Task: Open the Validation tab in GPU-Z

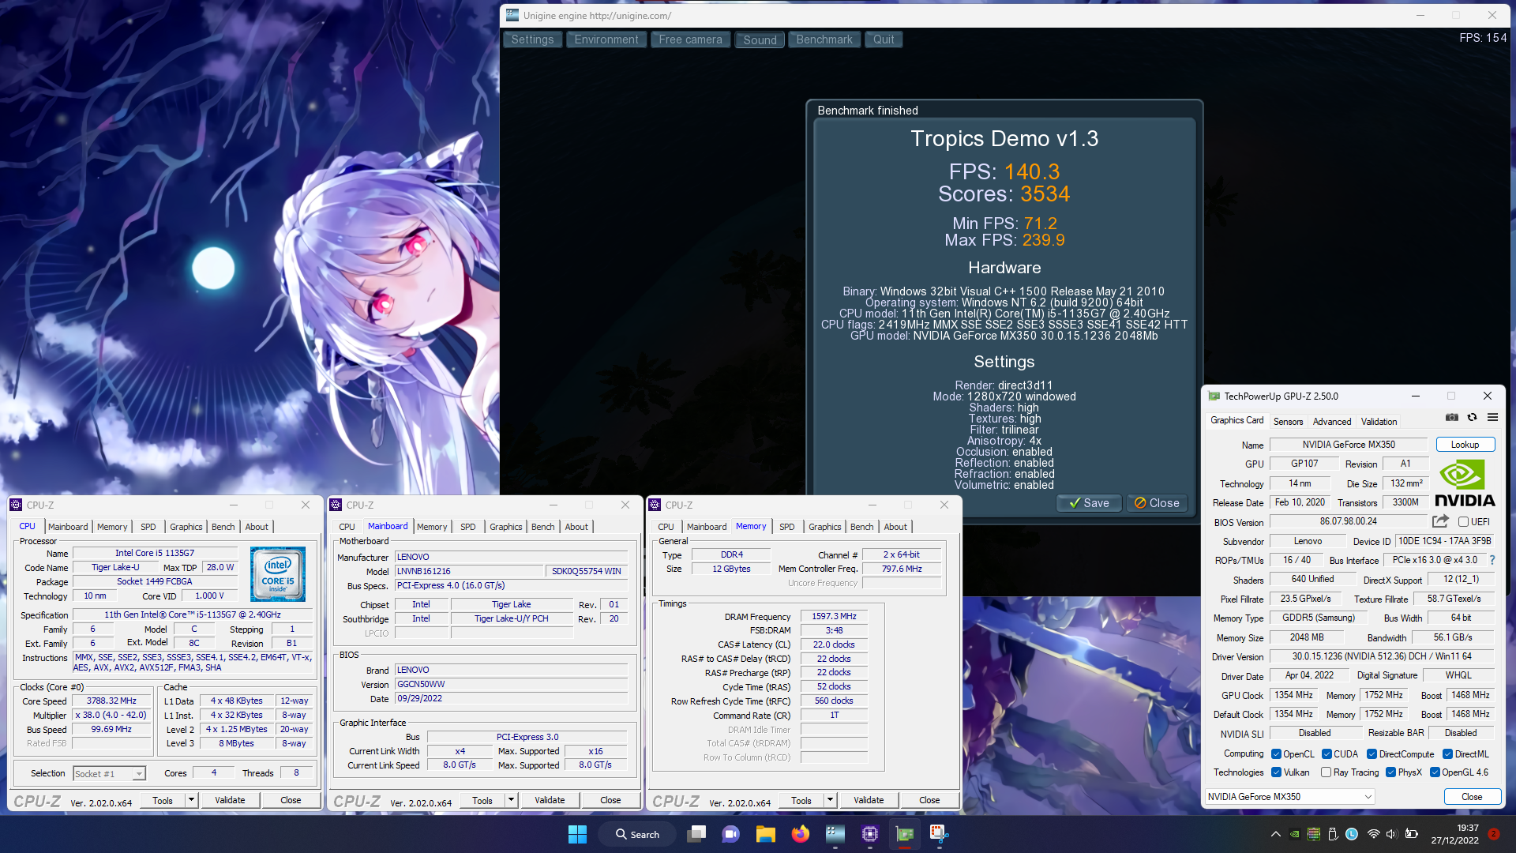Action: click(1379, 421)
